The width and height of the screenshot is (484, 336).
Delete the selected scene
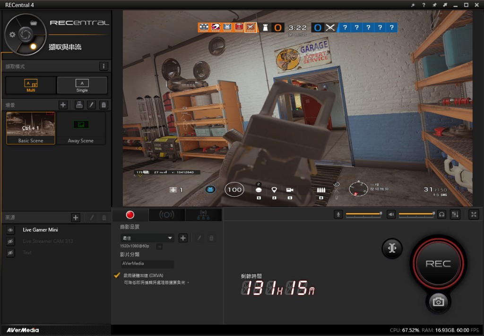[x=104, y=105]
